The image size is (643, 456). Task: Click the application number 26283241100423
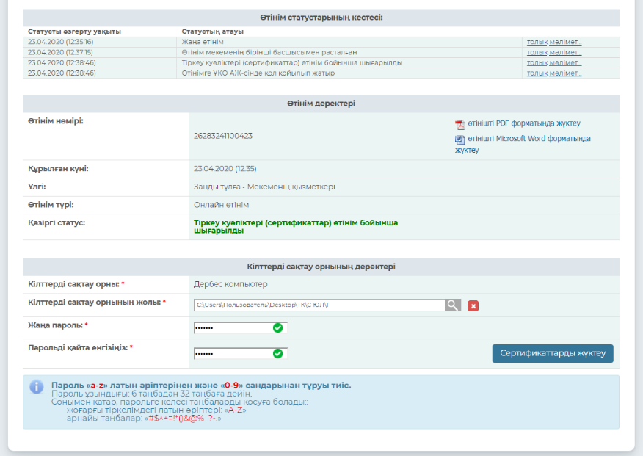(x=223, y=136)
